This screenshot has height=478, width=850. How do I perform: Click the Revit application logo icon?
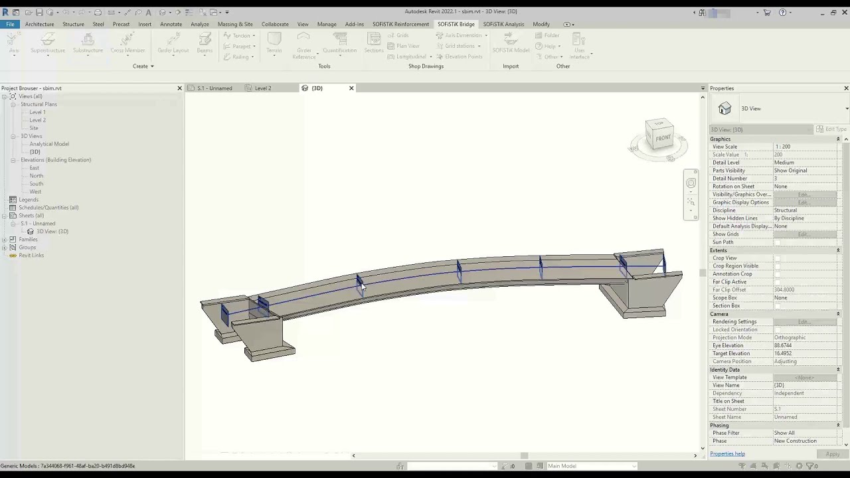5,12
